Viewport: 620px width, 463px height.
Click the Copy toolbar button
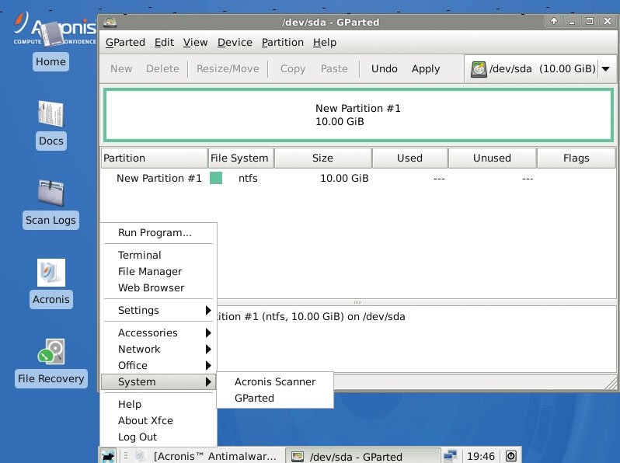(x=293, y=69)
